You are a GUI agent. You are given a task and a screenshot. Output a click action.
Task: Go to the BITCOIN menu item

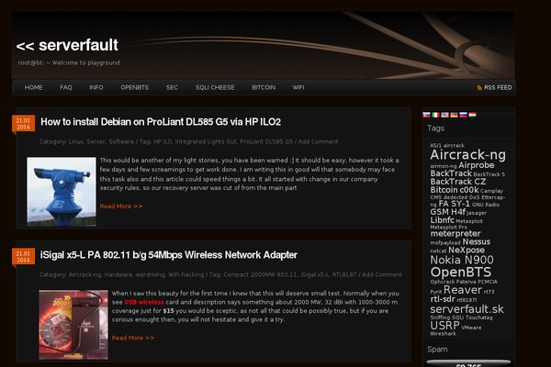264,87
